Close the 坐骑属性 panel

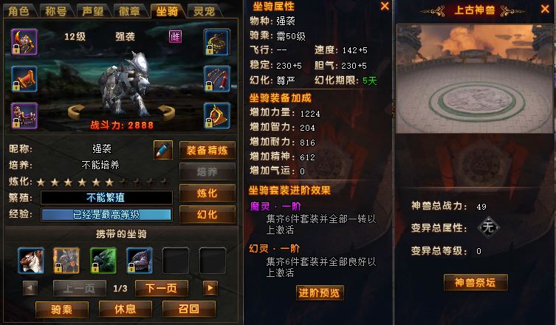click(x=385, y=6)
